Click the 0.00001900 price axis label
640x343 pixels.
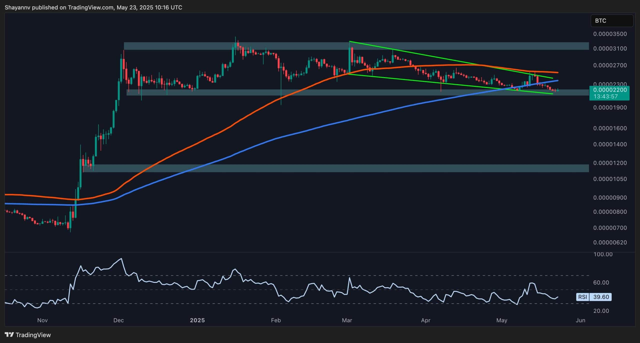[x=610, y=108]
